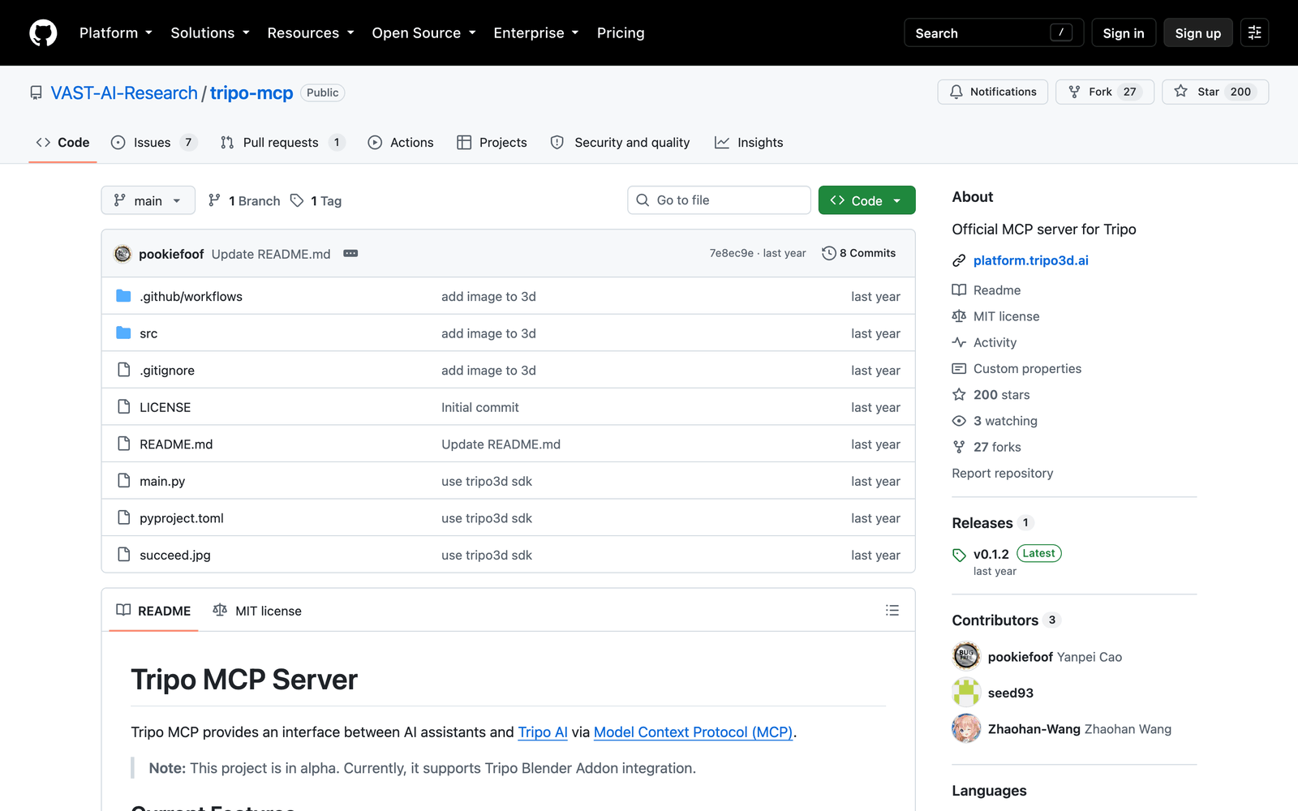
Task: Select the MIT license tab in file viewer
Action: tap(257, 611)
